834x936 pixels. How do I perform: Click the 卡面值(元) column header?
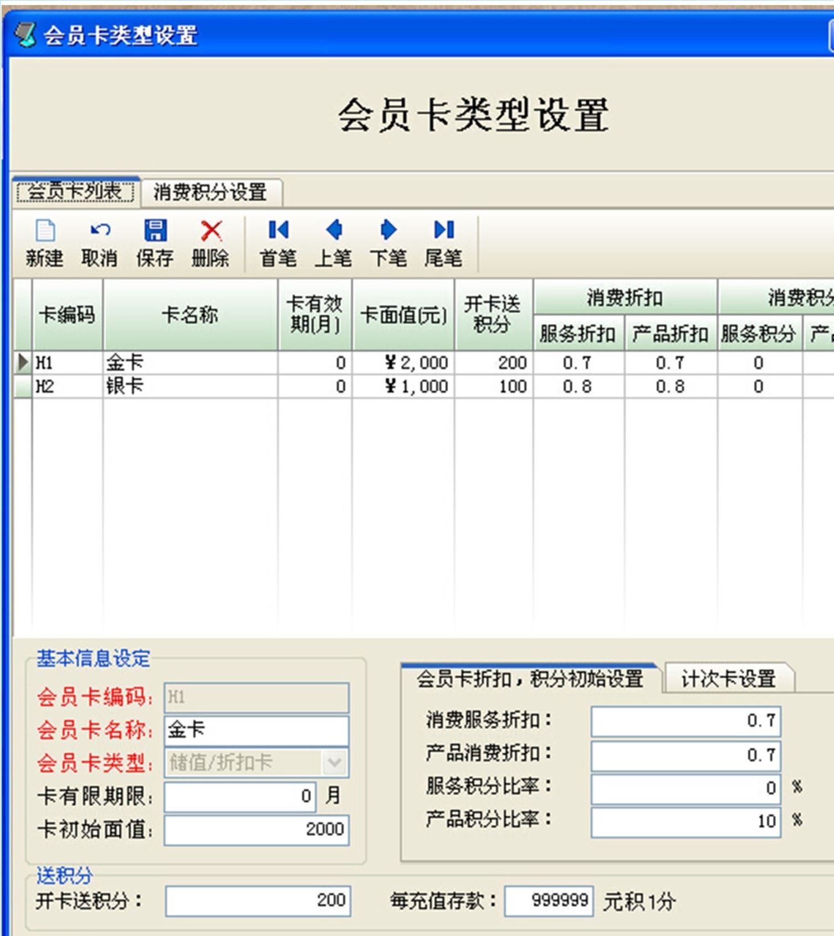click(x=403, y=314)
